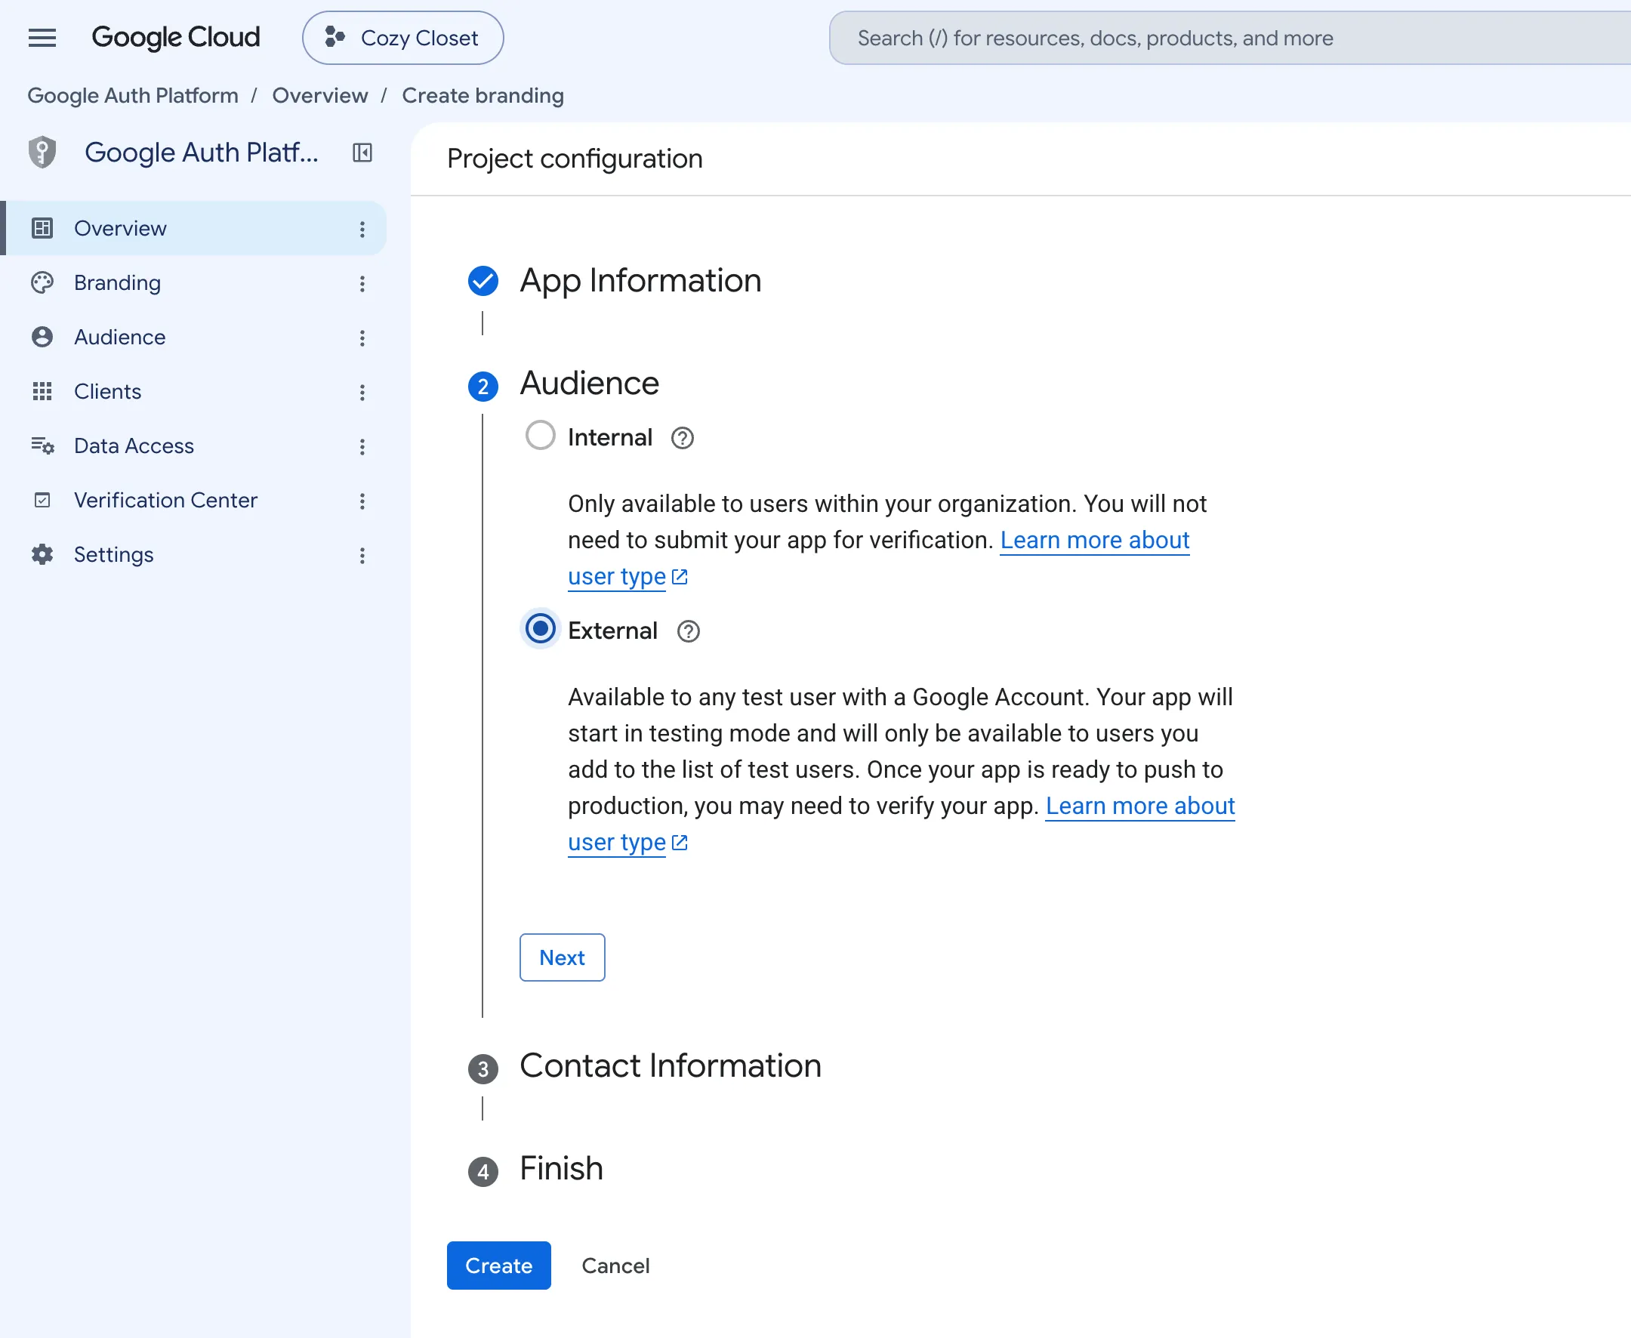Open more options for Verification Center

pyautogui.click(x=362, y=501)
